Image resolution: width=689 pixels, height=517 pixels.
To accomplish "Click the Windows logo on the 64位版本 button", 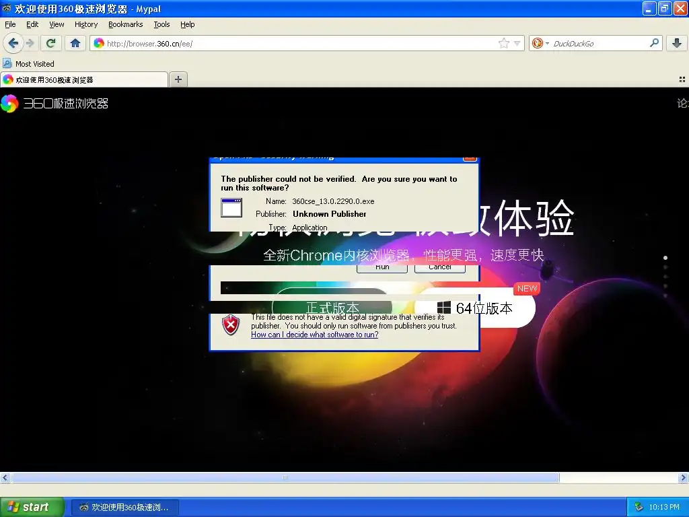I will coord(444,307).
